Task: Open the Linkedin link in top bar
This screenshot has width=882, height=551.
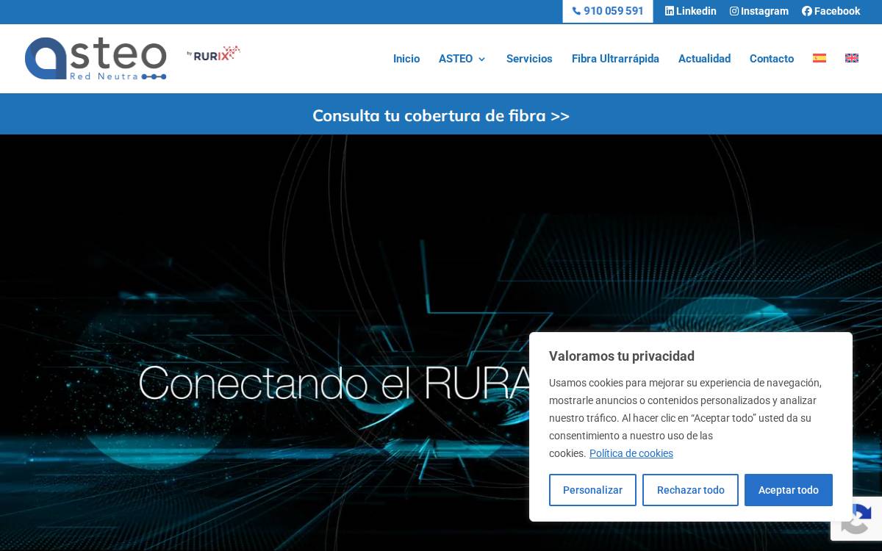Action: [691, 11]
